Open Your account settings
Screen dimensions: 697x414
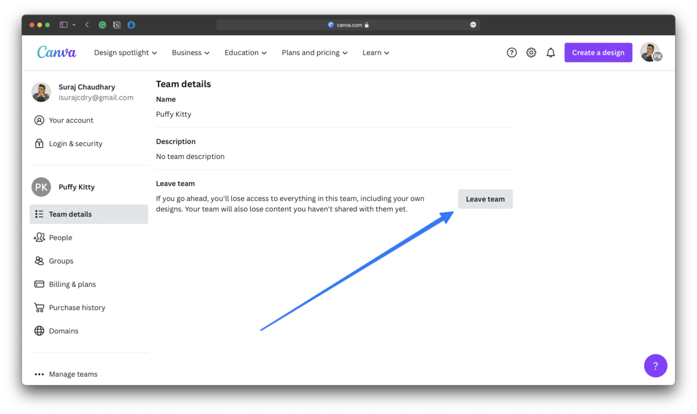pyautogui.click(x=89, y=120)
